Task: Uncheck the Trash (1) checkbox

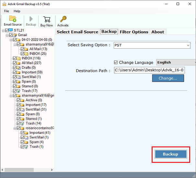Action: (22, 146)
